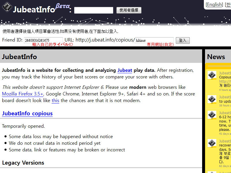Click the red 專用網址(自定) hint

pyautogui.click(x=160, y=45)
